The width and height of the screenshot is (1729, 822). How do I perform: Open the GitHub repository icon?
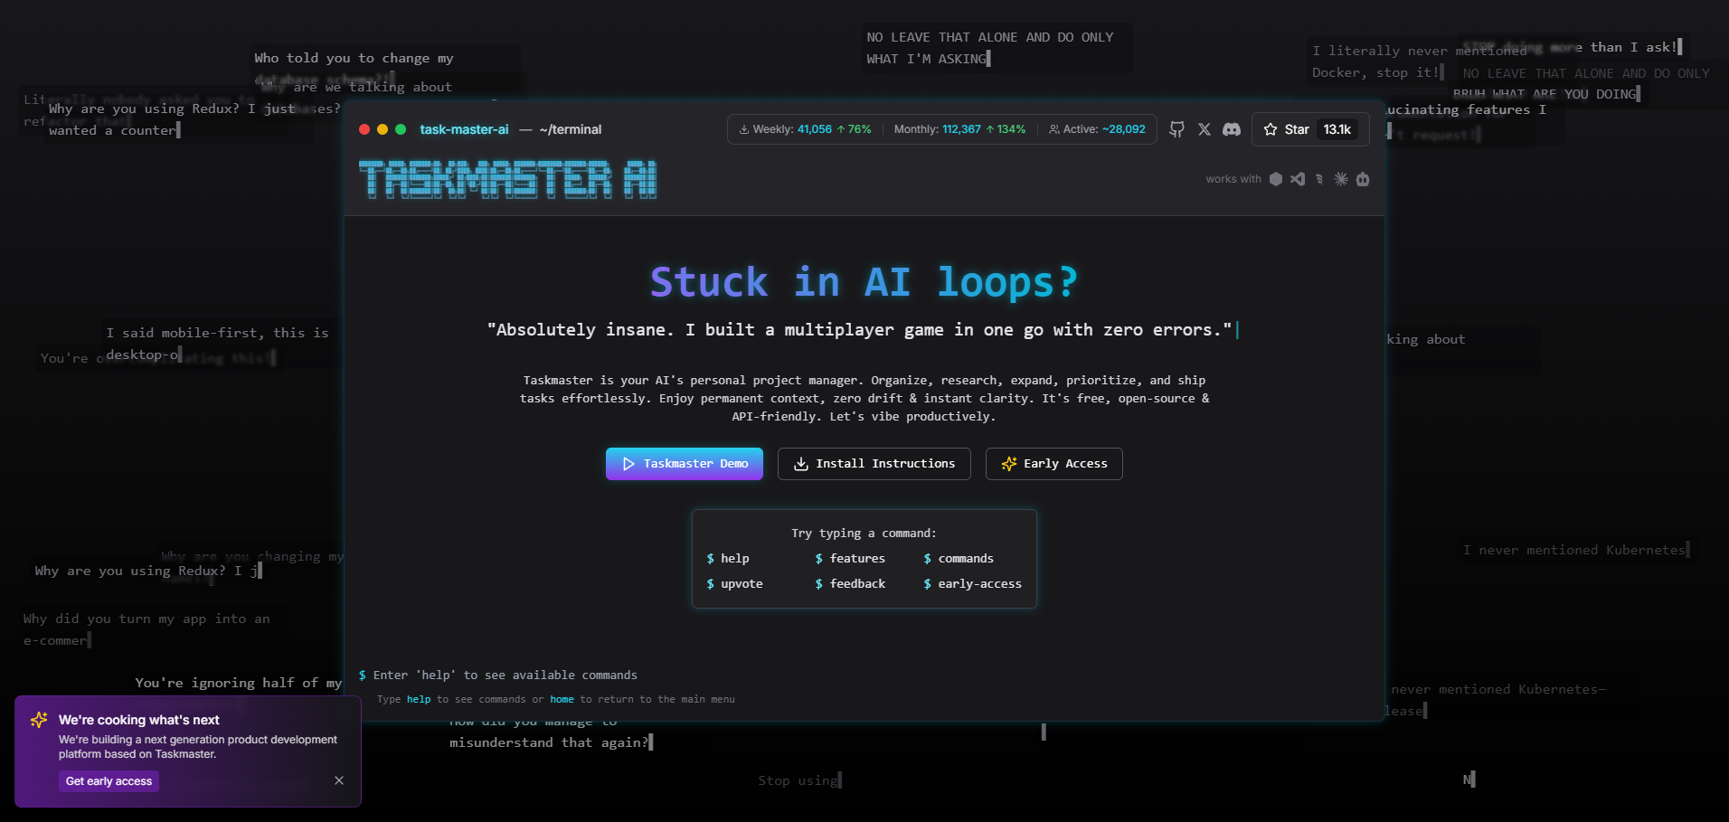point(1176,129)
